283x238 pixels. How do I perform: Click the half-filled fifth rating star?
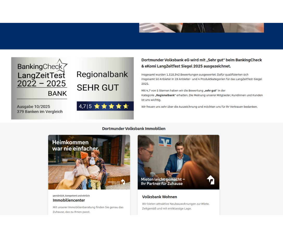[126, 106]
